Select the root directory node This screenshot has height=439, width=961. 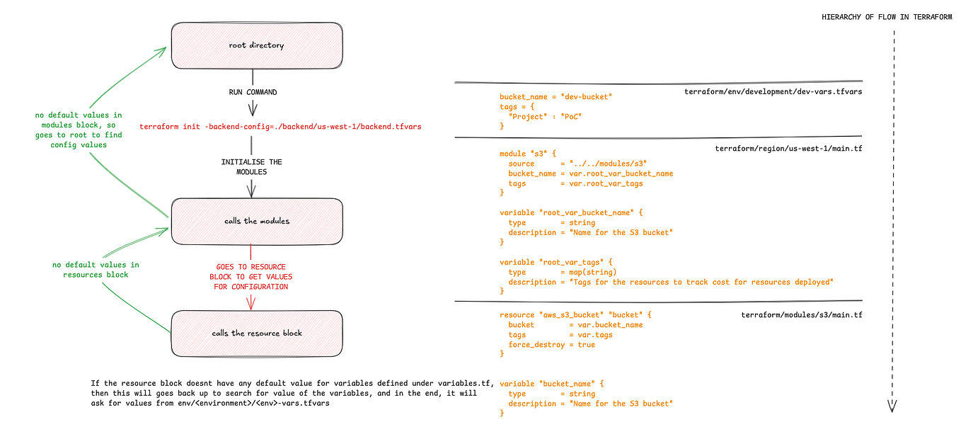coord(256,45)
